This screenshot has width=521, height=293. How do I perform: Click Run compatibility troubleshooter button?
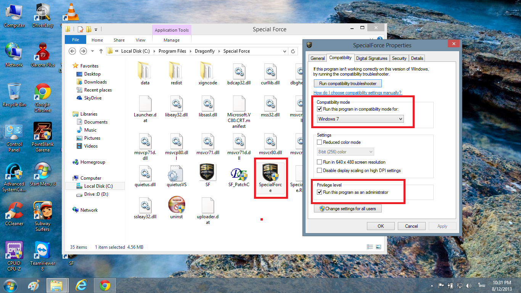click(x=348, y=84)
